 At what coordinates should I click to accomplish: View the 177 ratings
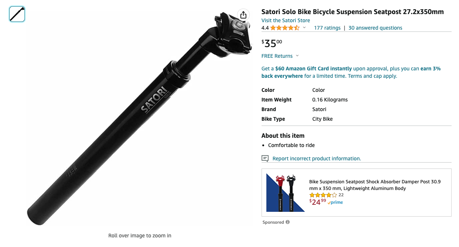click(327, 27)
